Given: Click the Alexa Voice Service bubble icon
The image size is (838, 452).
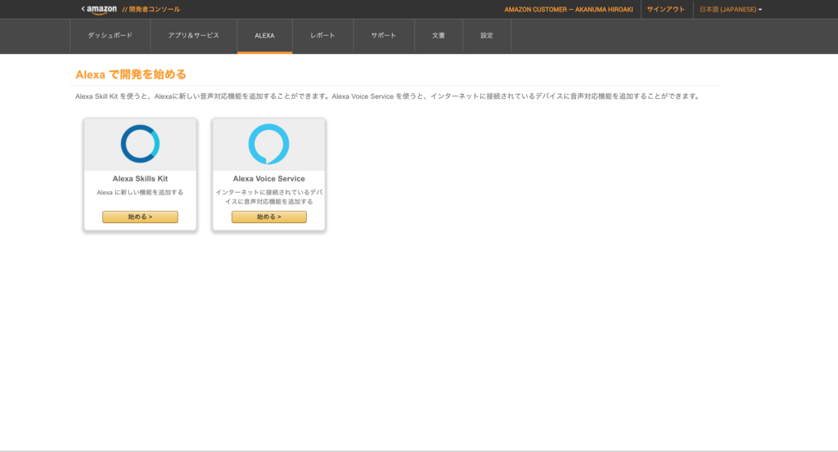Looking at the screenshot, I should point(268,144).
